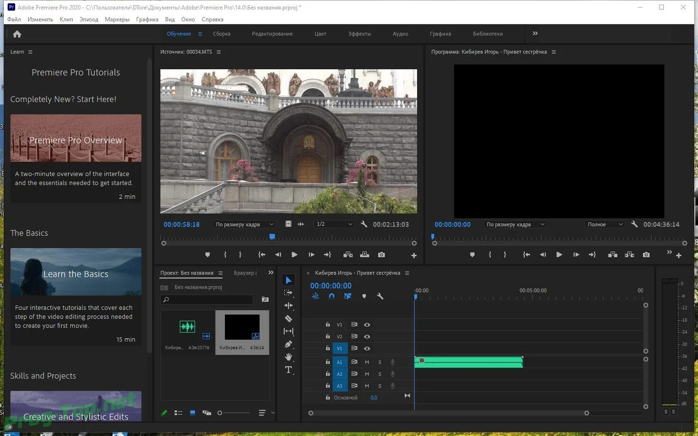Select the Pen tool
Image resolution: width=698 pixels, height=436 pixels.
tap(288, 344)
